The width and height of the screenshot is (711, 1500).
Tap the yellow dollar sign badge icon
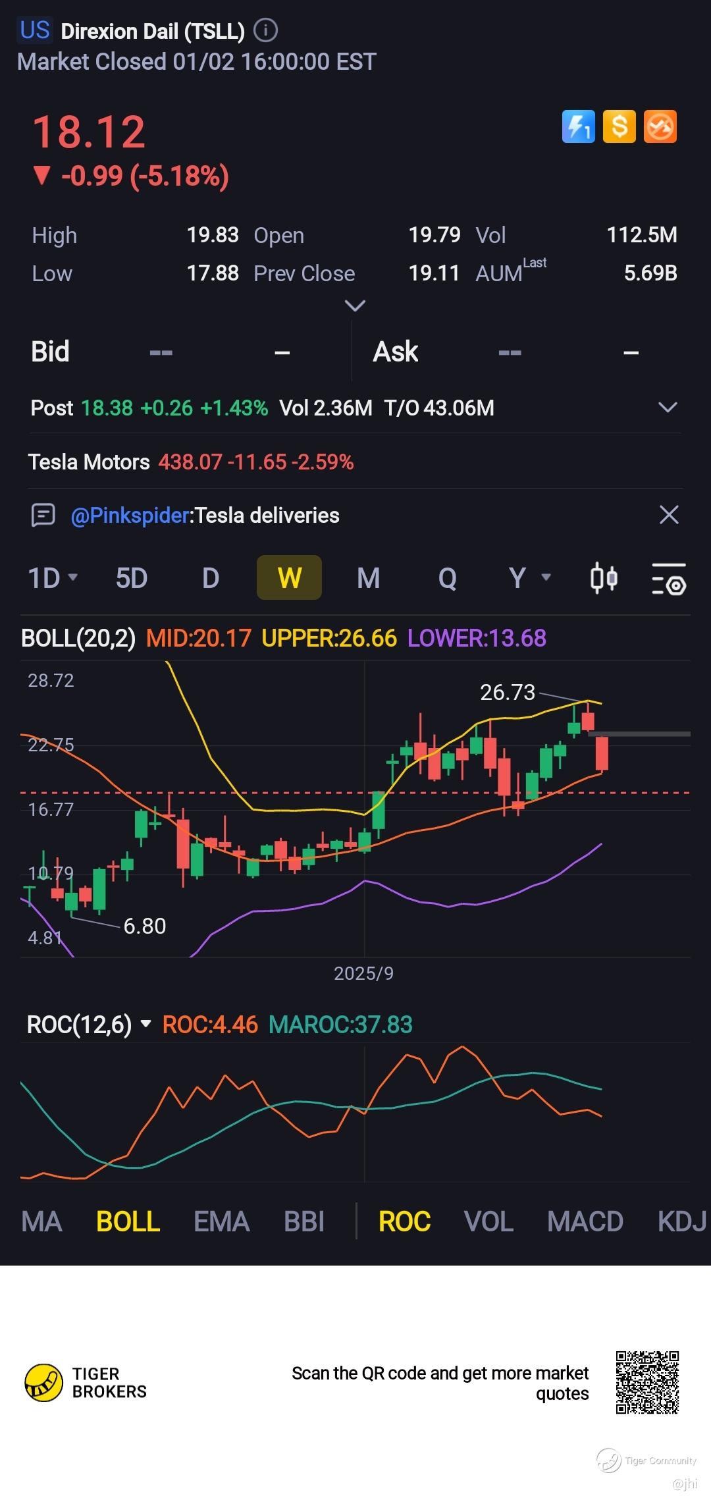tap(619, 126)
